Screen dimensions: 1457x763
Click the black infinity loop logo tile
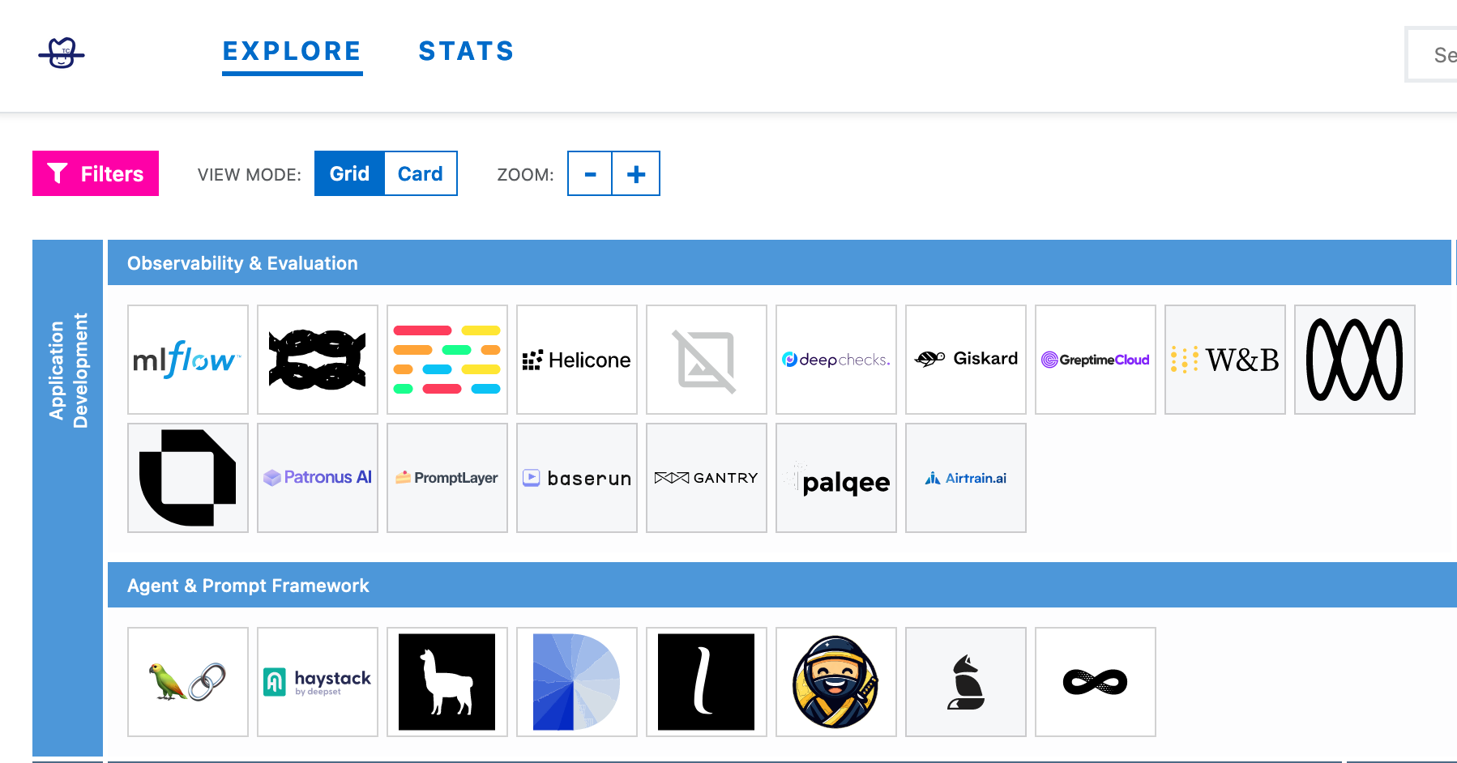click(x=1096, y=682)
